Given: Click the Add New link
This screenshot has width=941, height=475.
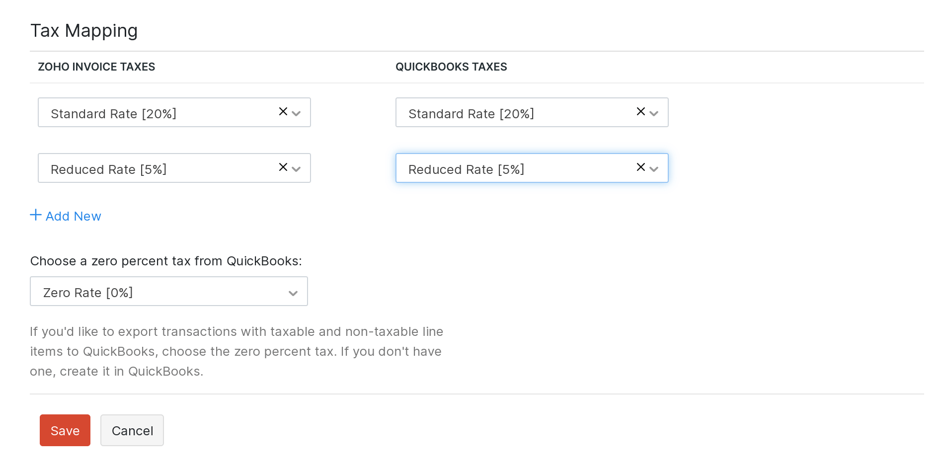Looking at the screenshot, I should [x=73, y=216].
